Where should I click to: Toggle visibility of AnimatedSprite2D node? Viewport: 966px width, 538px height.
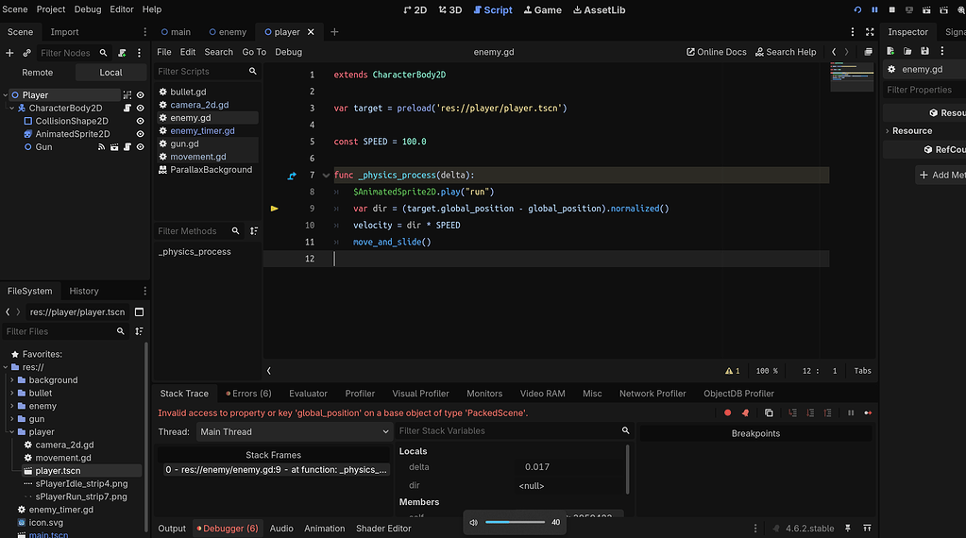coord(140,134)
